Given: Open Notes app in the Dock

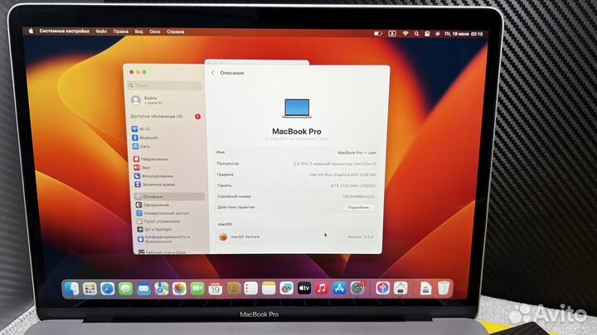Looking at the screenshot, I should coord(269,289).
